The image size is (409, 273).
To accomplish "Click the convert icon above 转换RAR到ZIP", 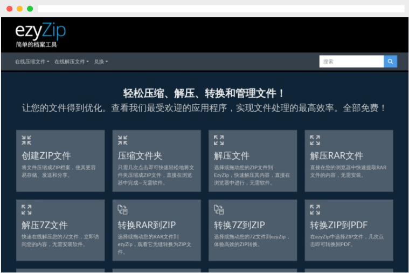I will tap(122, 209).
